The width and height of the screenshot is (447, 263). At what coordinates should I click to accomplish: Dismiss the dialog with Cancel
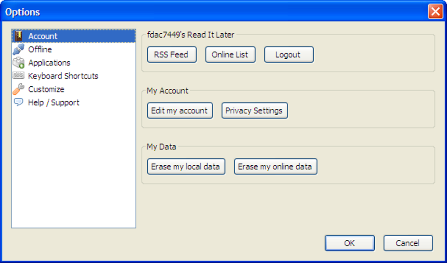408,243
